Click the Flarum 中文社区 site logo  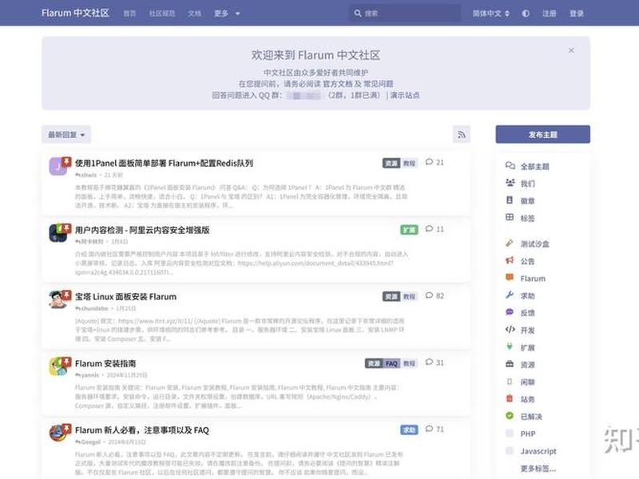(x=75, y=13)
